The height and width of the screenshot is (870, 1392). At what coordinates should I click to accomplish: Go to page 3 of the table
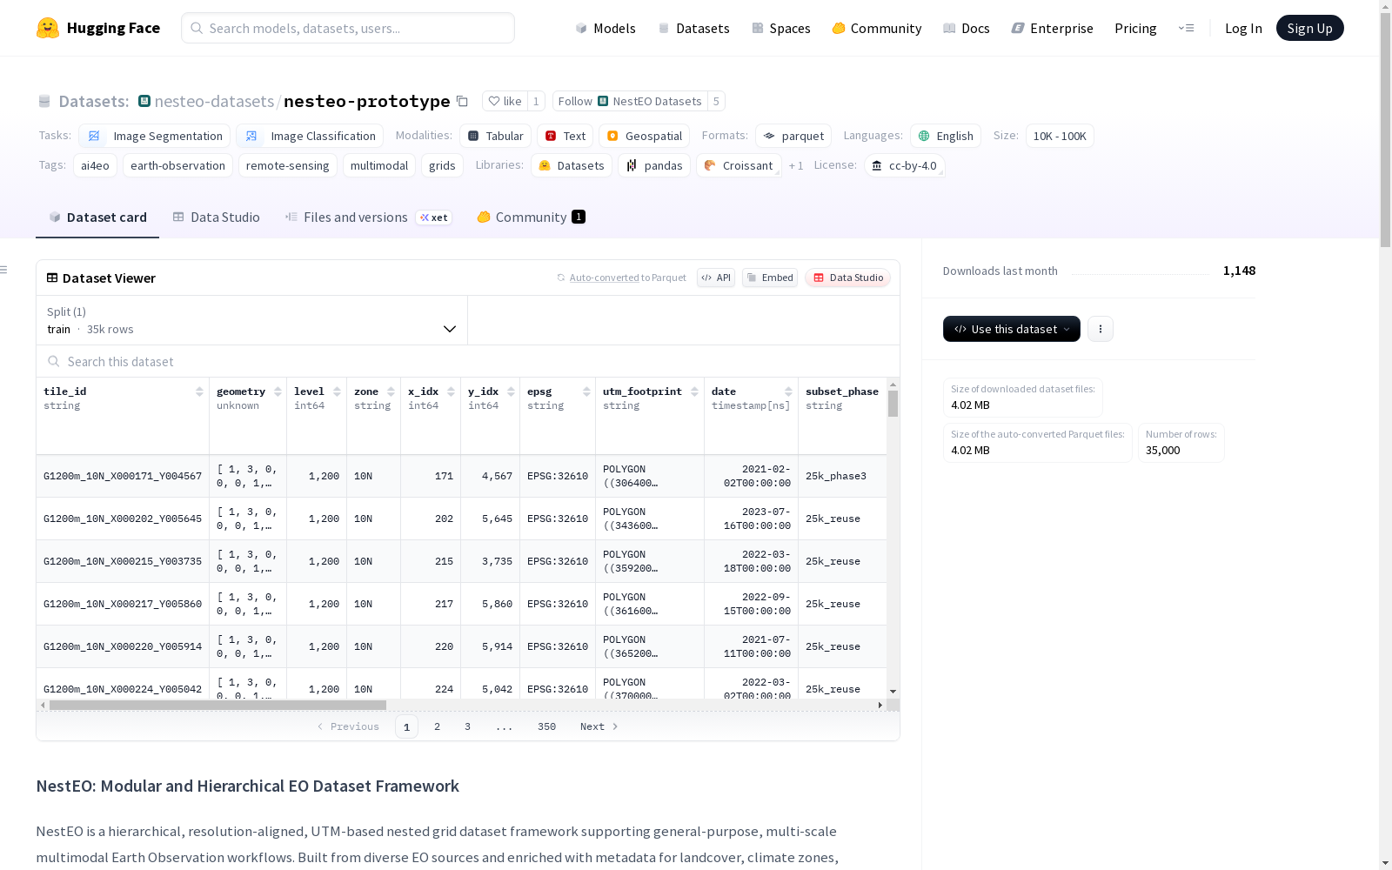467,726
